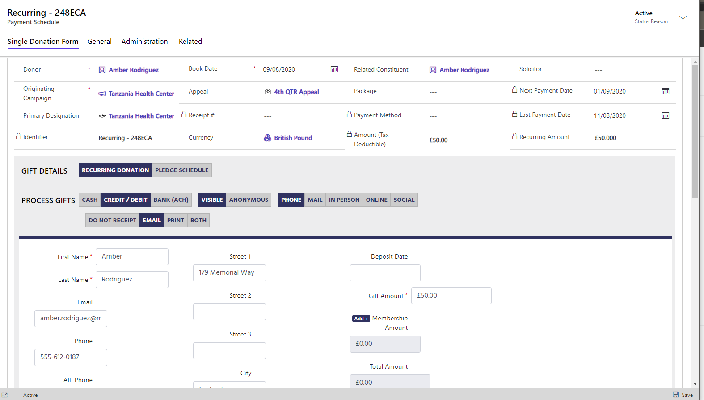This screenshot has width=704, height=400.
Task: Click the 4th QTR Appeal icon
Action: pyautogui.click(x=267, y=92)
